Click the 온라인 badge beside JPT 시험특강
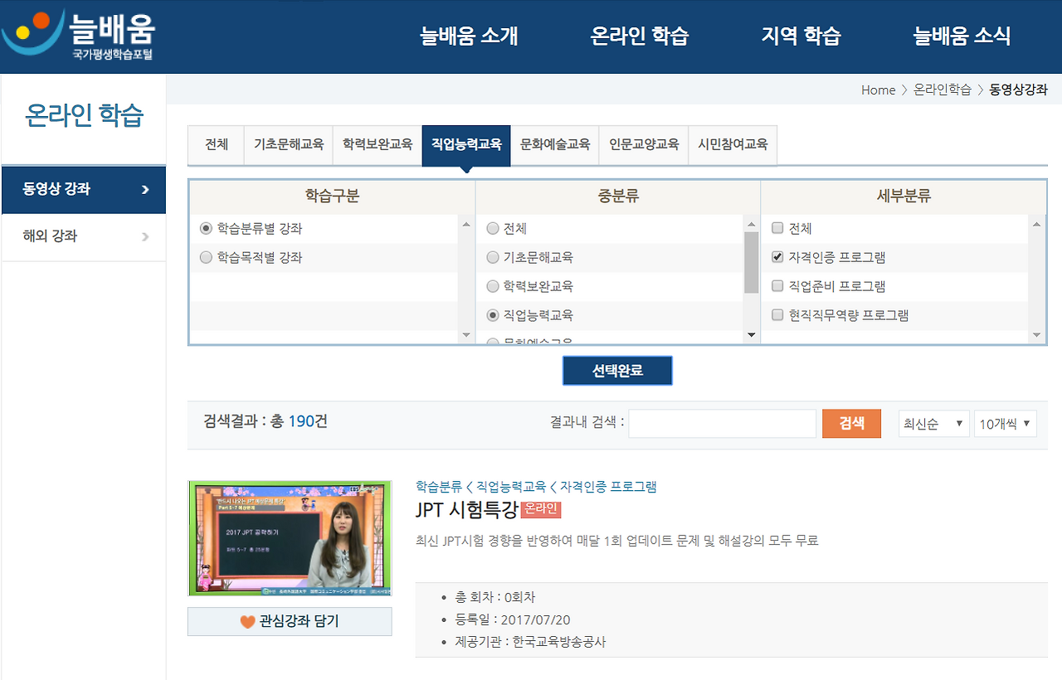 pyautogui.click(x=542, y=509)
